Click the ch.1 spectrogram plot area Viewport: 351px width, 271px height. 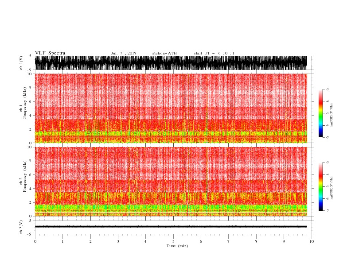[171, 108]
